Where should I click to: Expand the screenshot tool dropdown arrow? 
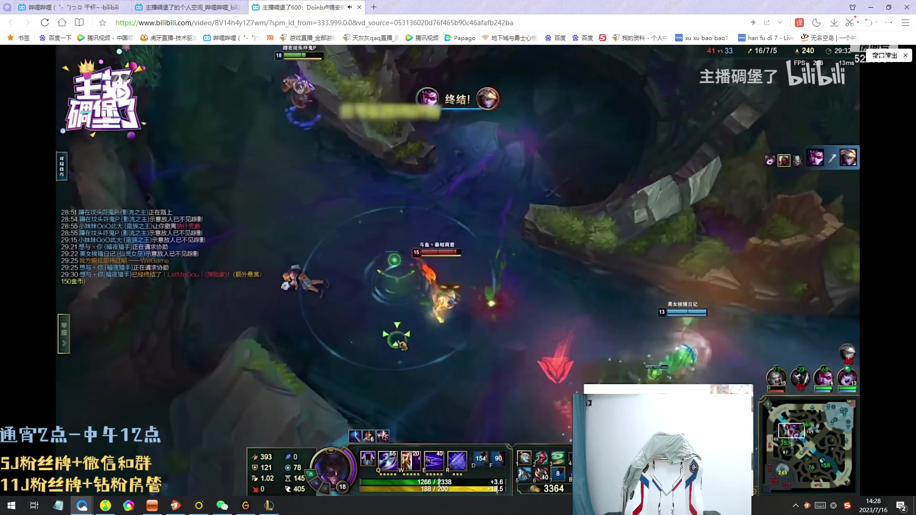click(x=858, y=22)
